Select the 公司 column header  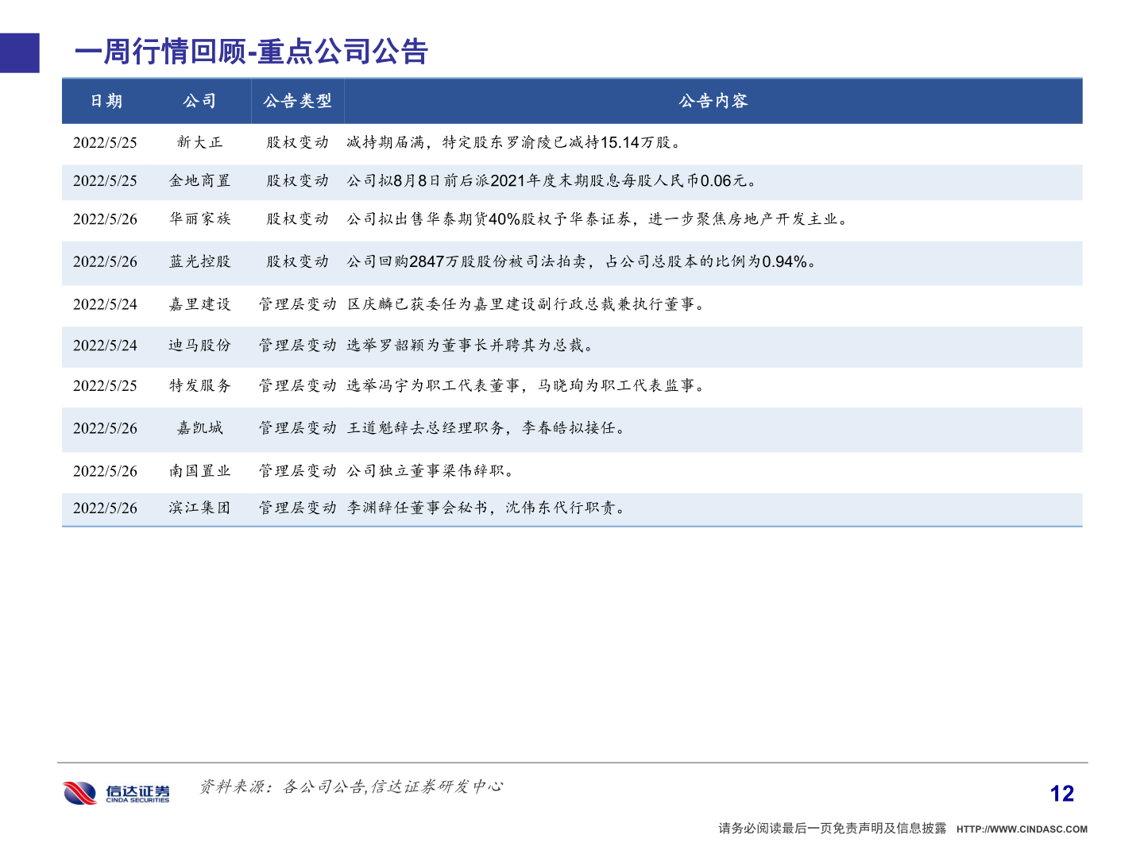tap(200, 101)
